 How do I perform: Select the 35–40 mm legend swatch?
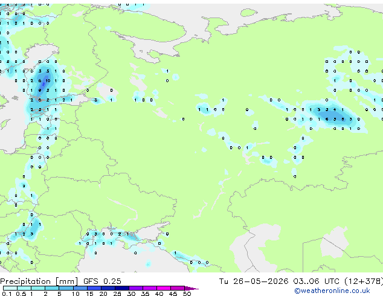pyautogui.click(x=150, y=288)
